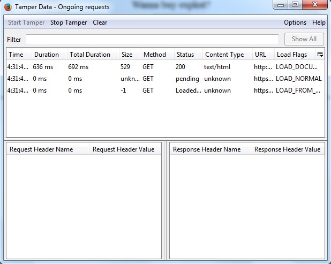
Task: Open the Options menu
Action: click(295, 22)
